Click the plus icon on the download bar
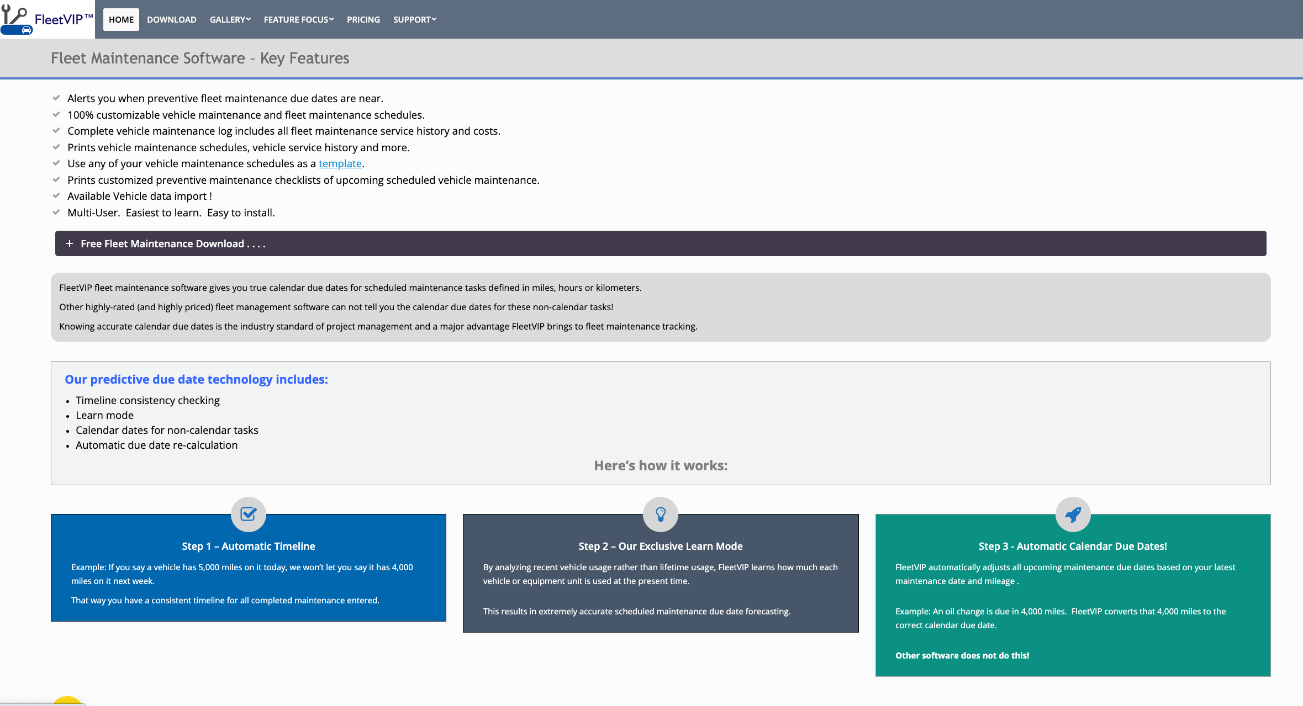This screenshot has height=706, width=1303. click(70, 243)
